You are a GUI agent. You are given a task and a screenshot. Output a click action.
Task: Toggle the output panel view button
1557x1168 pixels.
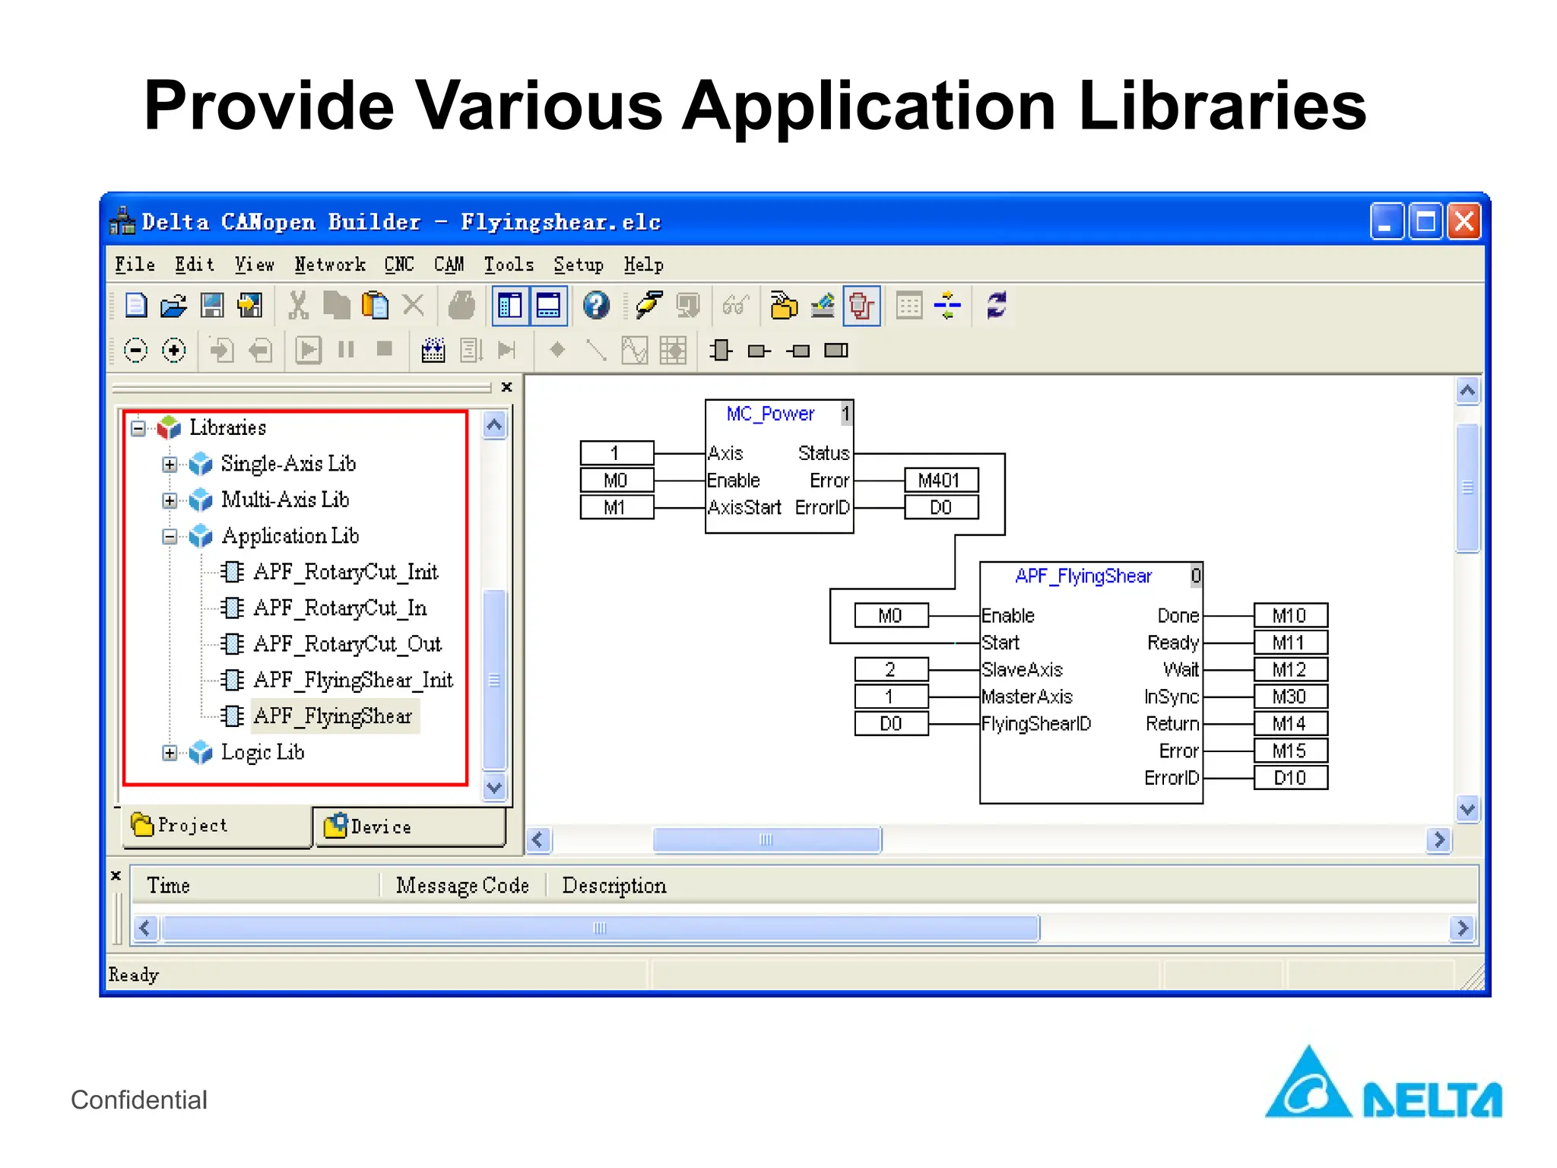549,306
